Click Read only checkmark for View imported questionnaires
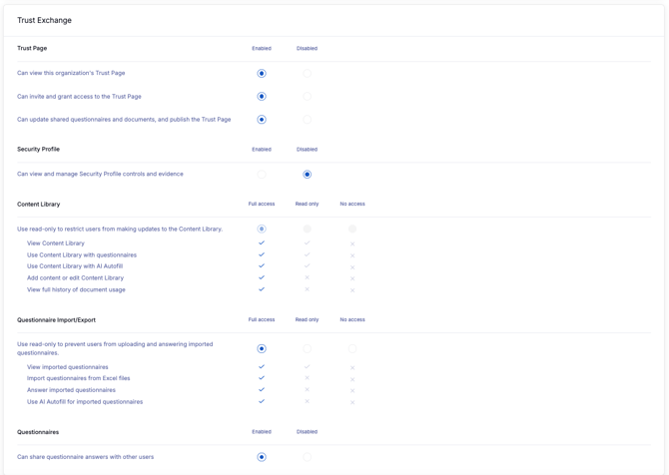The width and height of the screenshot is (669, 475). 307,367
